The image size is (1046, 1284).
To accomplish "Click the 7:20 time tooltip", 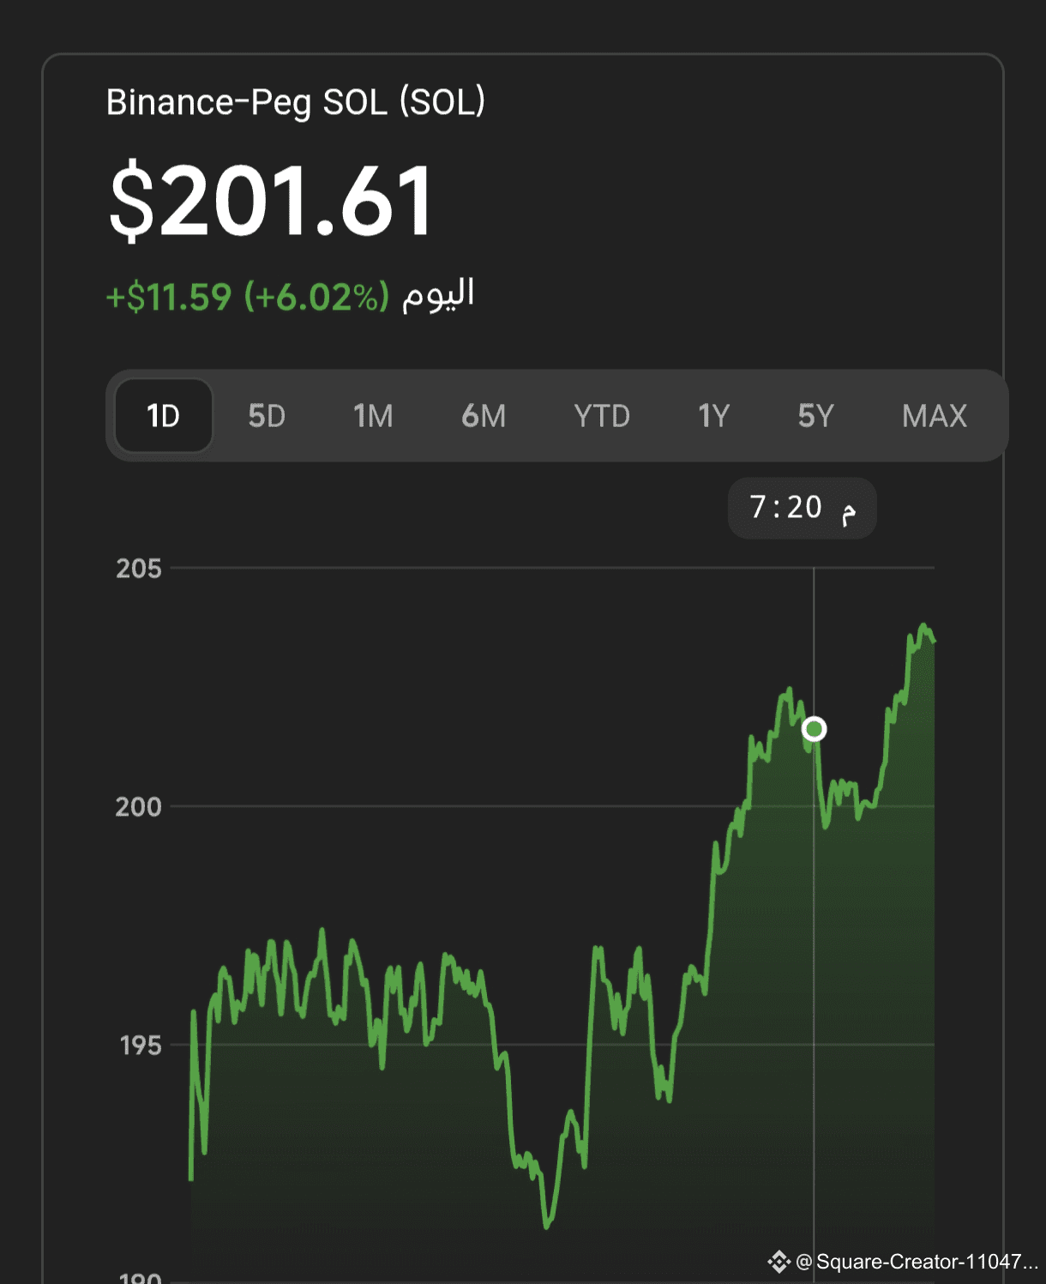I will click(x=803, y=508).
